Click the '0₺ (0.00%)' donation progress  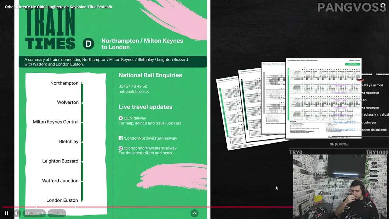coord(339,144)
